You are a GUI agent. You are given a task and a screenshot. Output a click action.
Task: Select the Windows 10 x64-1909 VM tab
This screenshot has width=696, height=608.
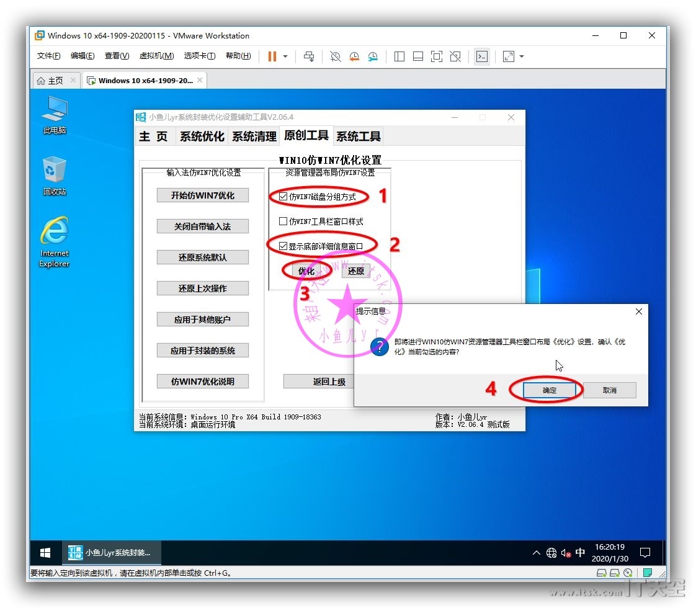coord(145,81)
